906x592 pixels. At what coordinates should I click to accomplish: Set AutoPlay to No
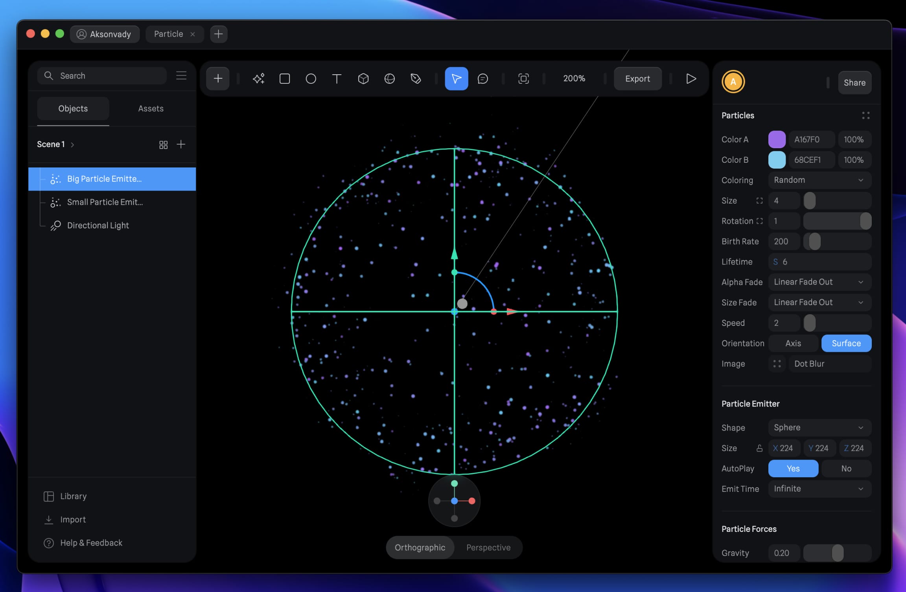click(846, 468)
